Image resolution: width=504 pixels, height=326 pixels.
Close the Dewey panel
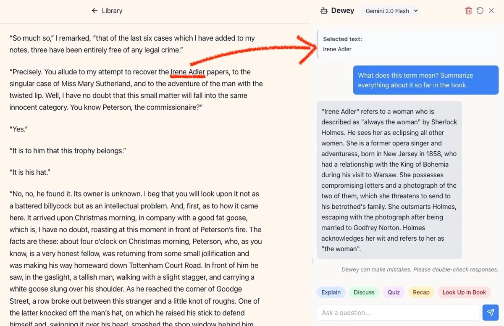(491, 11)
